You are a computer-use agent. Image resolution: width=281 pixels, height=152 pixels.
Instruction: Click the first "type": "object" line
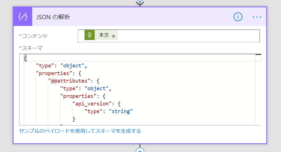point(61,66)
